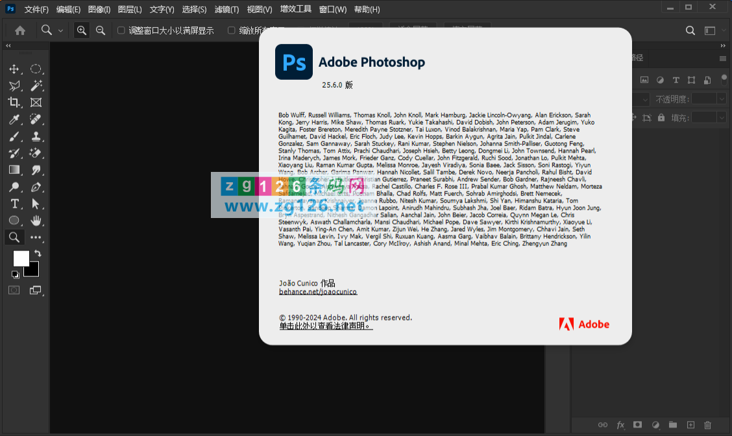Enable resize windows to fit checkbox
The image size is (732, 436).
[x=121, y=30]
